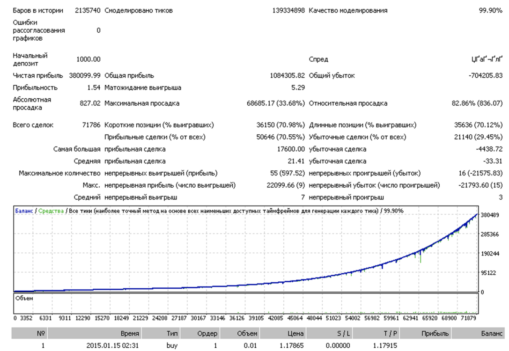Click the Цена column header
Viewport: 509px width, 351px height.
click(283, 333)
